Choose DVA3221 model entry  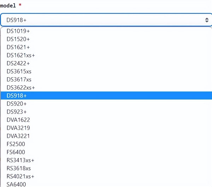[106, 136]
